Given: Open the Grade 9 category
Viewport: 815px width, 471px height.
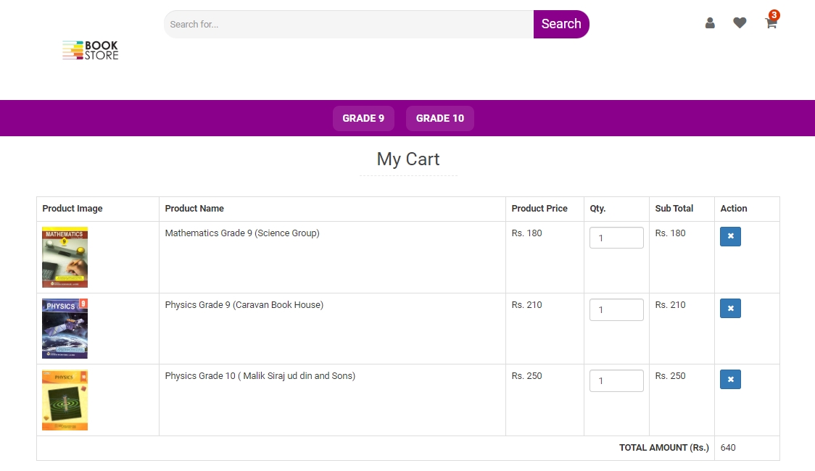Looking at the screenshot, I should pyautogui.click(x=363, y=118).
